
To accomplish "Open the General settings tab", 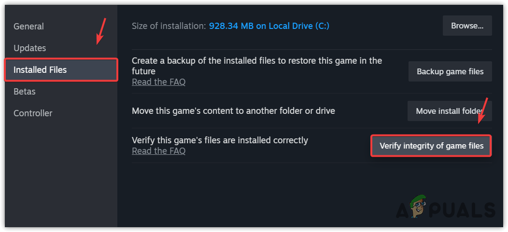I will tap(28, 27).
